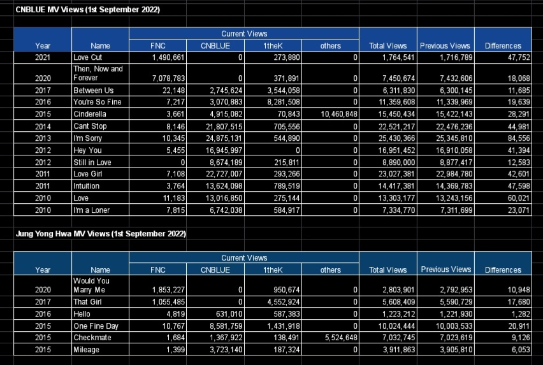Viewport: 543px width, 365px height.
Task: Select the 'I'm a Loner' name cell
Action: pos(100,210)
